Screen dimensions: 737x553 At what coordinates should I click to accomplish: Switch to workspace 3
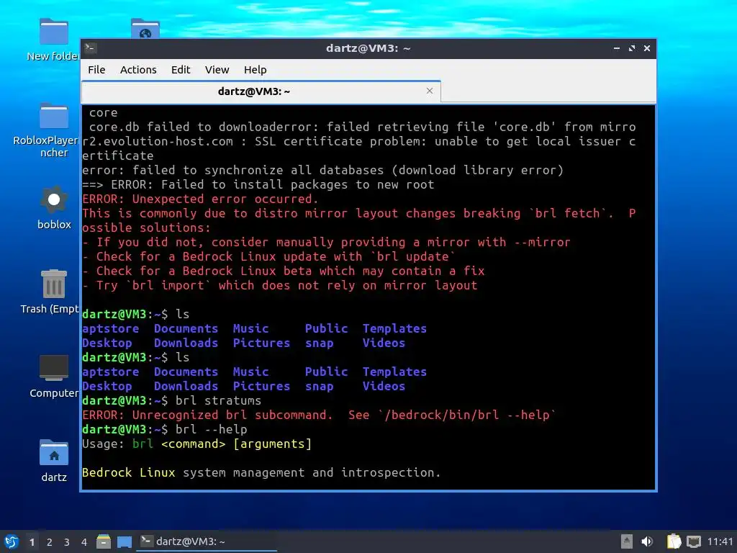tap(67, 542)
